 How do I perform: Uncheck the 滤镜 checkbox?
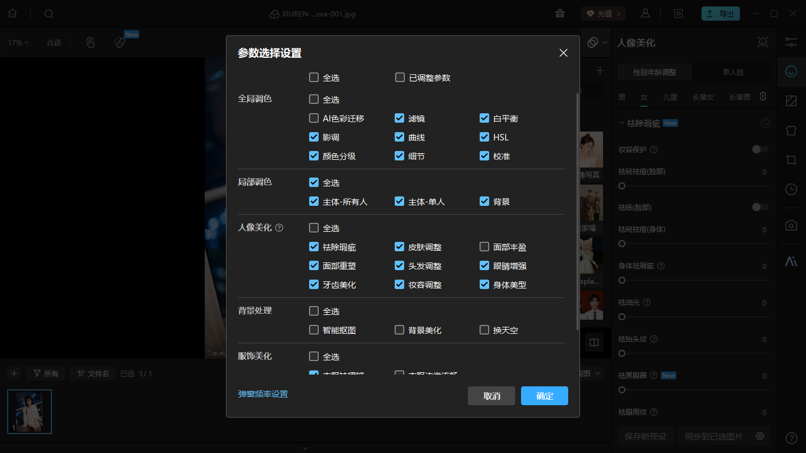coord(399,118)
